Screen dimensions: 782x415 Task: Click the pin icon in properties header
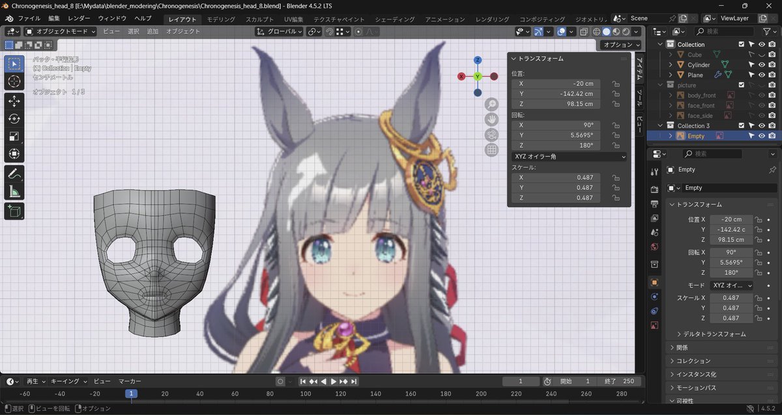[773, 170]
